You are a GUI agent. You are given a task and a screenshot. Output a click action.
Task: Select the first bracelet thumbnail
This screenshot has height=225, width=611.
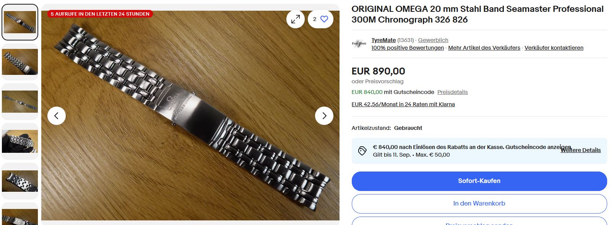tap(20, 22)
